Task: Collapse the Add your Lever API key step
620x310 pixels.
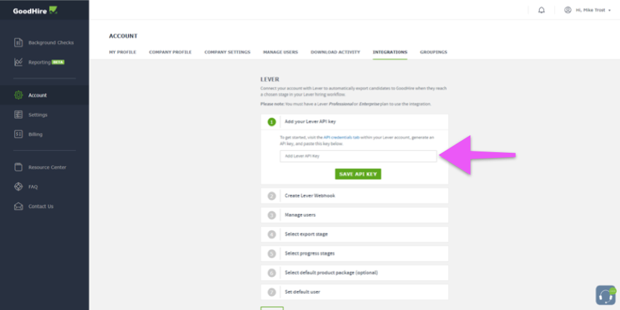Action: (355, 122)
